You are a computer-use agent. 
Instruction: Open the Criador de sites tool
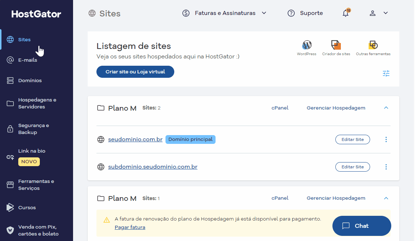tap(336, 48)
